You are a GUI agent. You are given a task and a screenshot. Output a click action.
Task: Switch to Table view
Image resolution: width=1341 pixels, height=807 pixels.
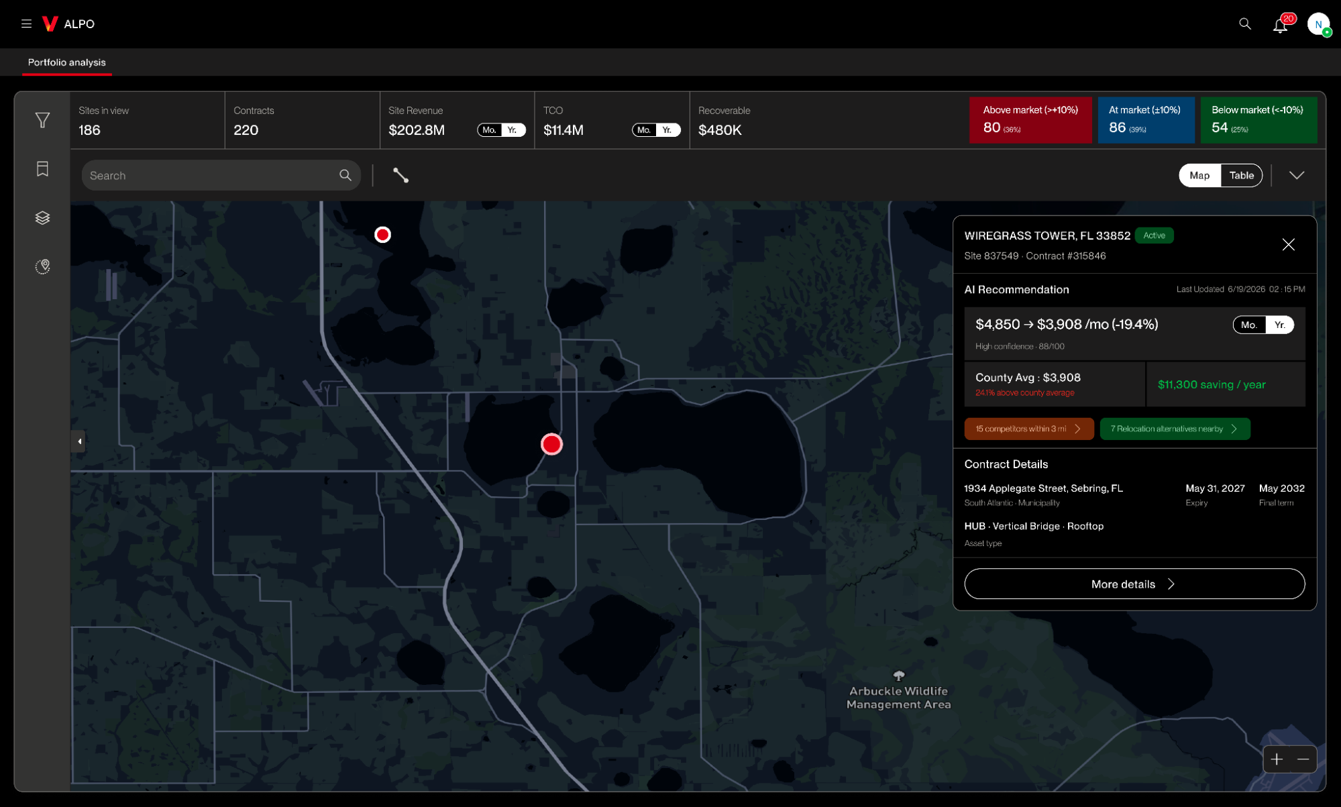coord(1241,175)
